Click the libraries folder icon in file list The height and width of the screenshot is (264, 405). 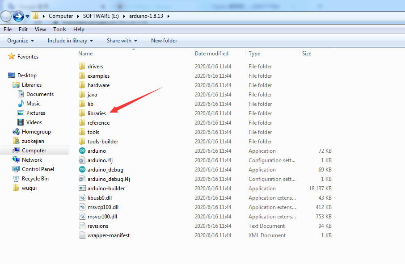click(x=82, y=113)
